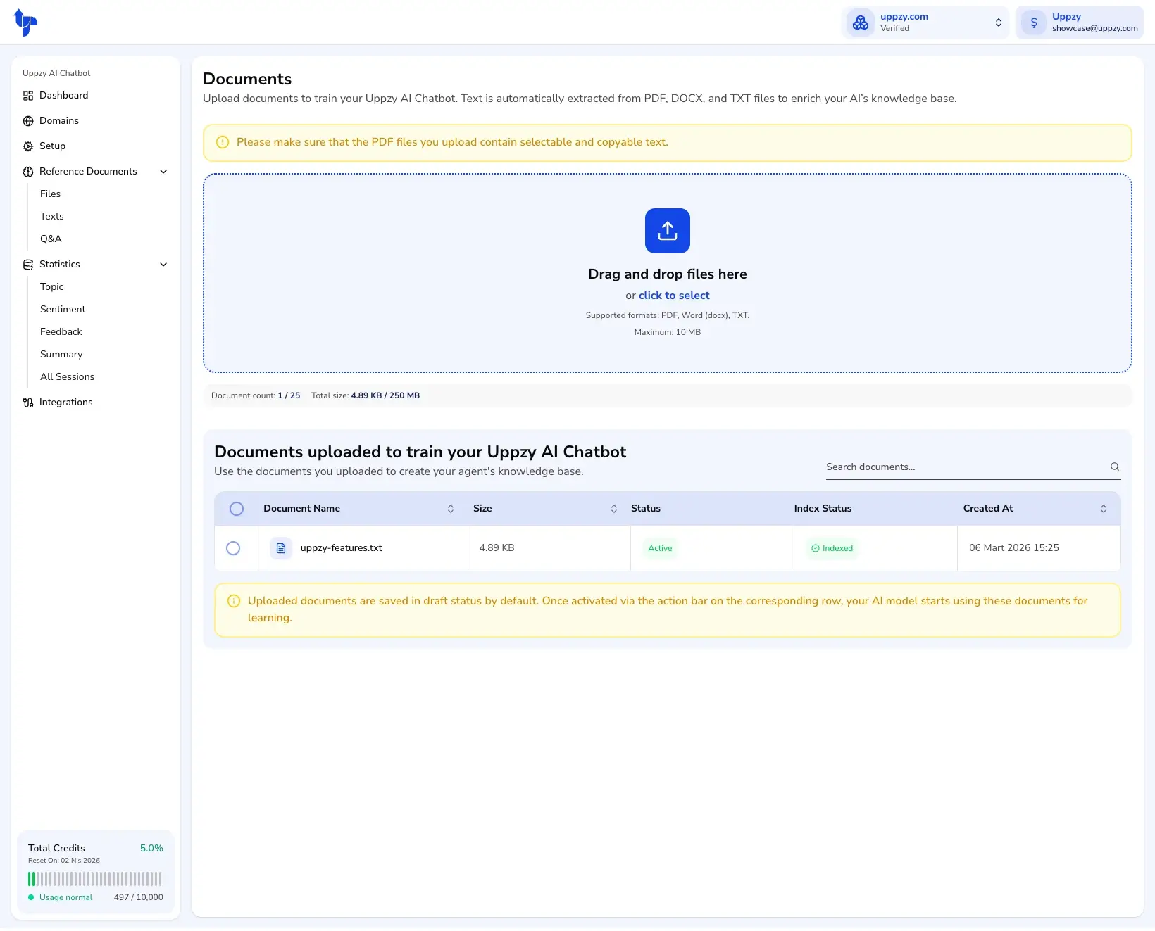Select the uppzy-features.txt row checkbox
Viewport: 1155px width, 931px height.
pos(233,548)
